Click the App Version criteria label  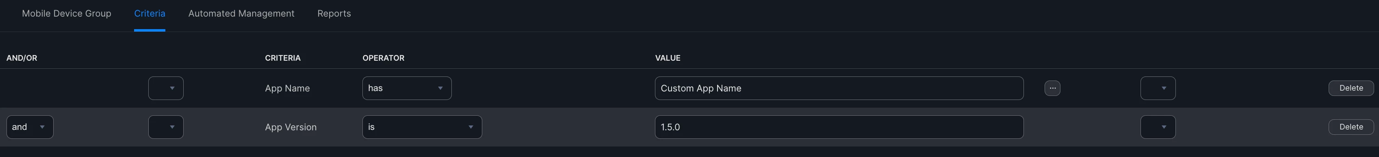tap(291, 127)
